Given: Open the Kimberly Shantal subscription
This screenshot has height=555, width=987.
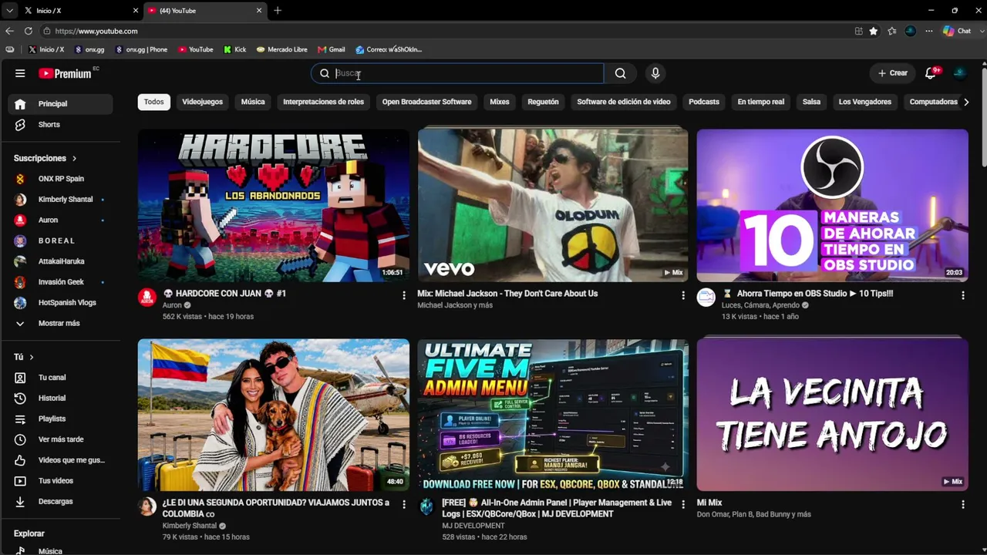Looking at the screenshot, I should click(x=62, y=199).
